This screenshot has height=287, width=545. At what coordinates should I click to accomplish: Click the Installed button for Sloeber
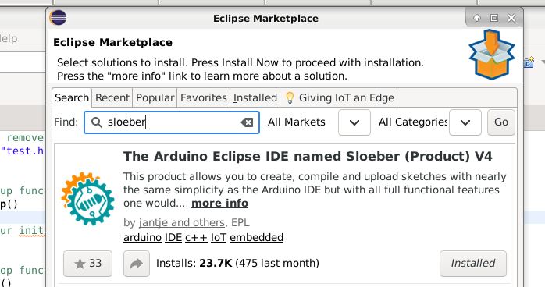tap(473, 264)
